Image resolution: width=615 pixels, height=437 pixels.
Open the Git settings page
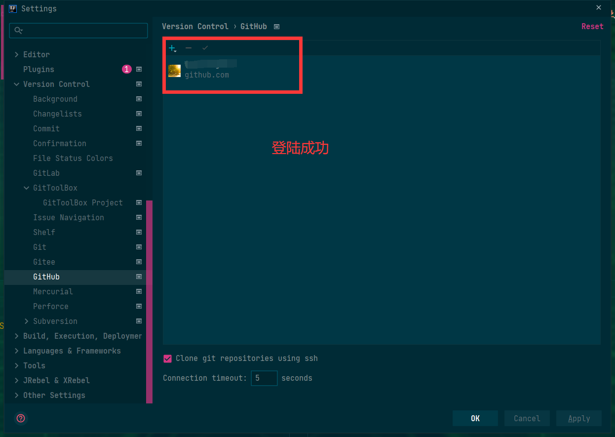click(39, 247)
